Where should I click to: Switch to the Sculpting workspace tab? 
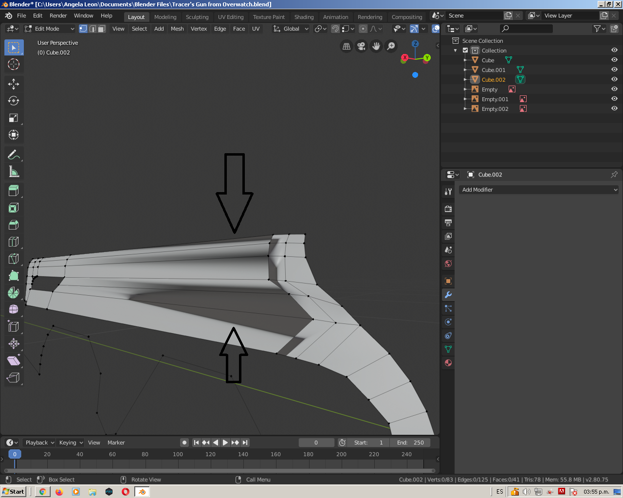click(197, 17)
